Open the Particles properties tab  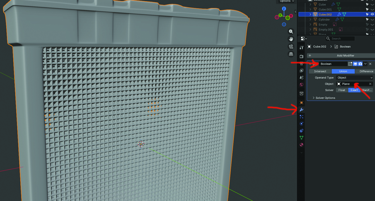pos(301,117)
